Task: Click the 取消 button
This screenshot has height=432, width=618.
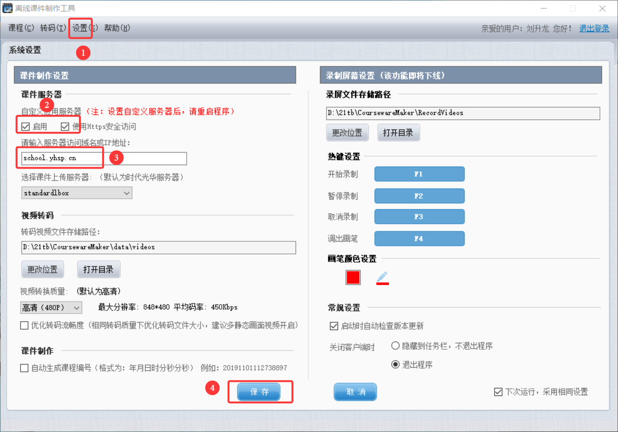Action: (355, 392)
